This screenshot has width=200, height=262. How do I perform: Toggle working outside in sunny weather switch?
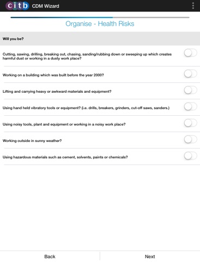click(190, 139)
